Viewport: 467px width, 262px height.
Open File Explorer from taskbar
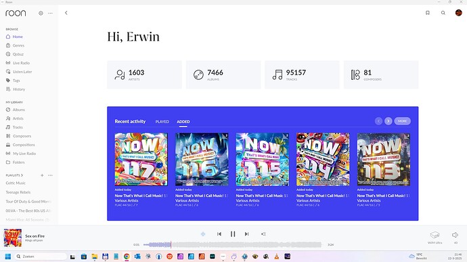click(x=94, y=257)
